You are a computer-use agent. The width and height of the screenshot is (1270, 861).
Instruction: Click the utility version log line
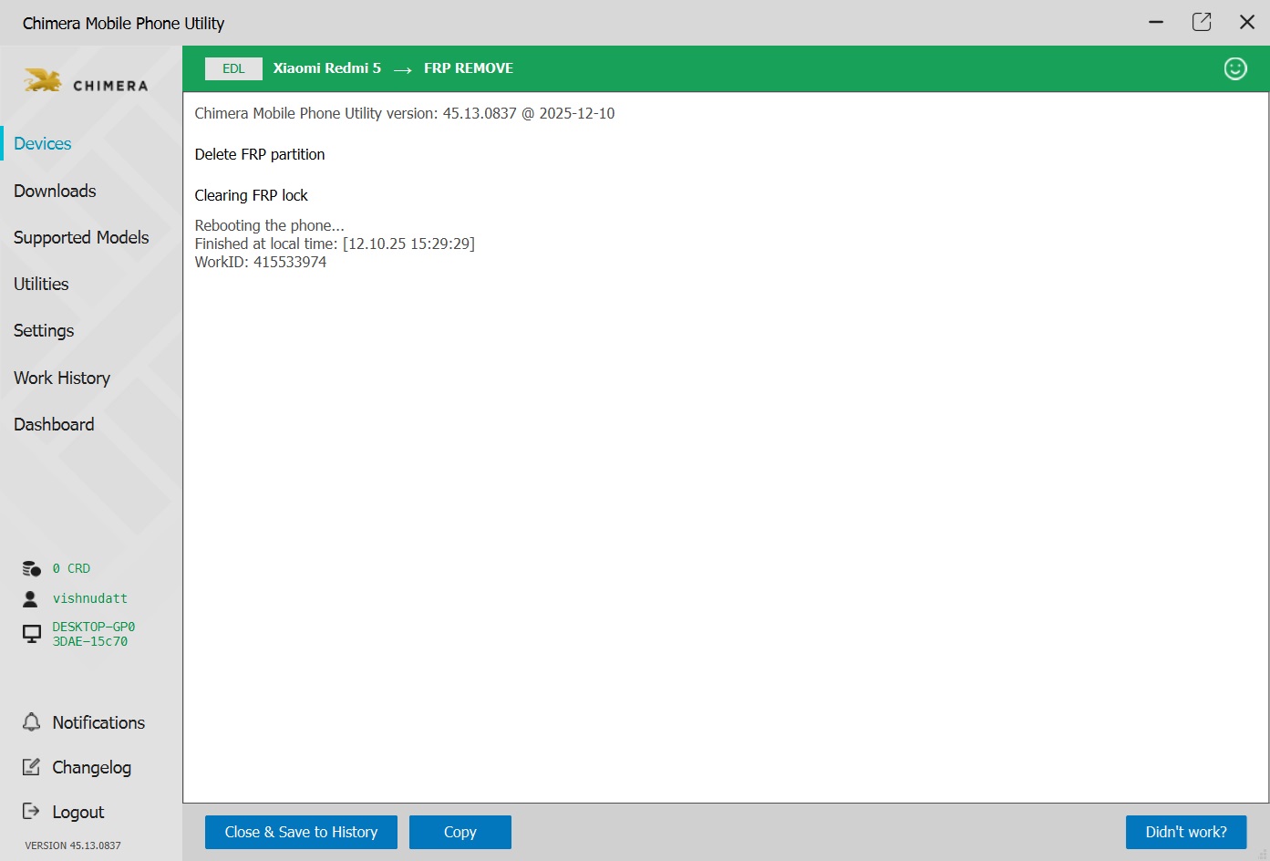(405, 113)
